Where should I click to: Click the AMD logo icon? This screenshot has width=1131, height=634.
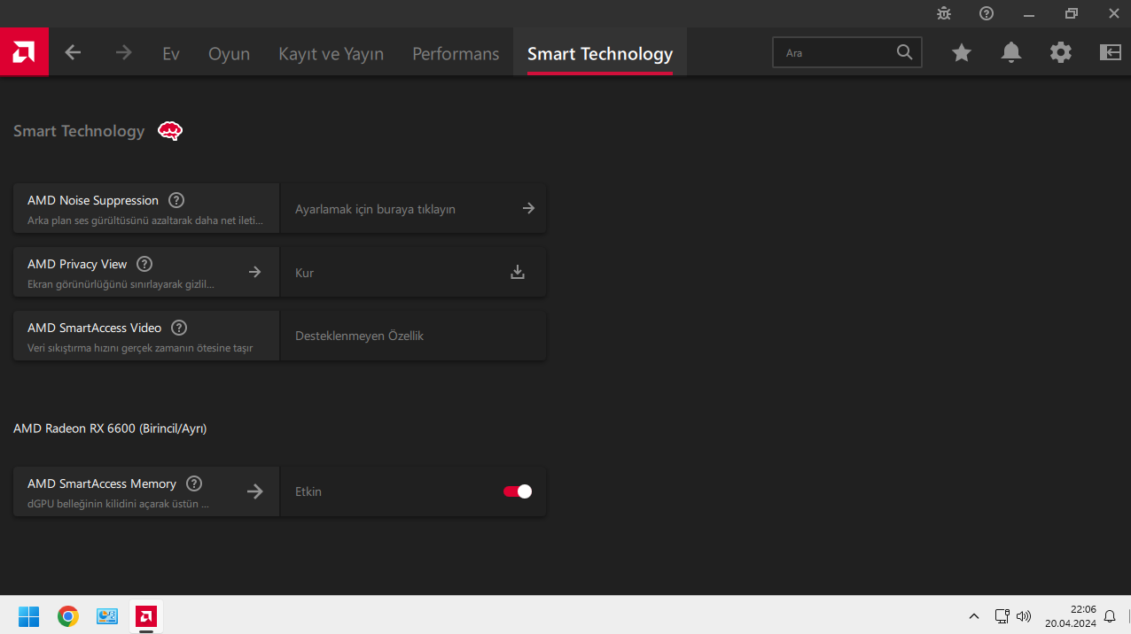point(24,52)
